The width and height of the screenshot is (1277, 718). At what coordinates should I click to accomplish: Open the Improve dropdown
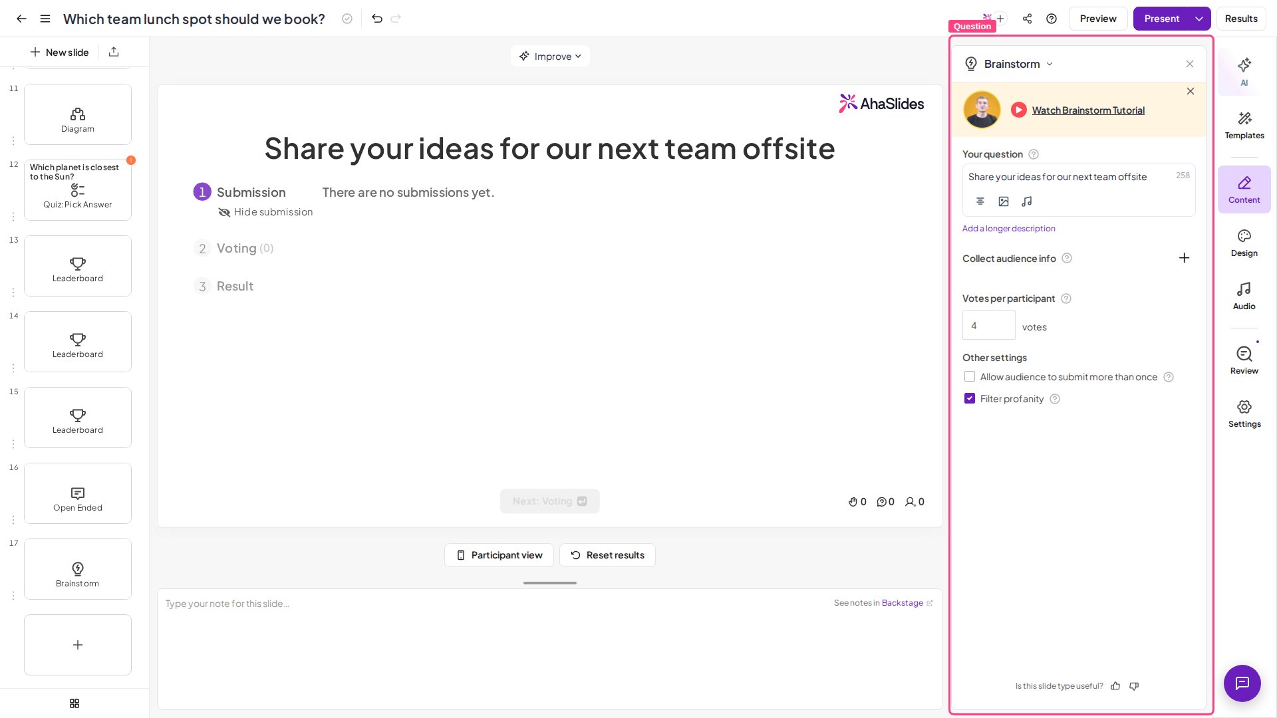(550, 57)
